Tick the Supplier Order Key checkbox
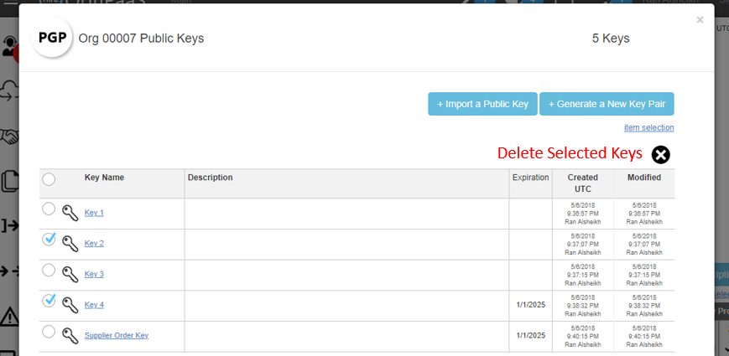Screen dimensions: 729x356 pyautogui.click(x=49, y=331)
